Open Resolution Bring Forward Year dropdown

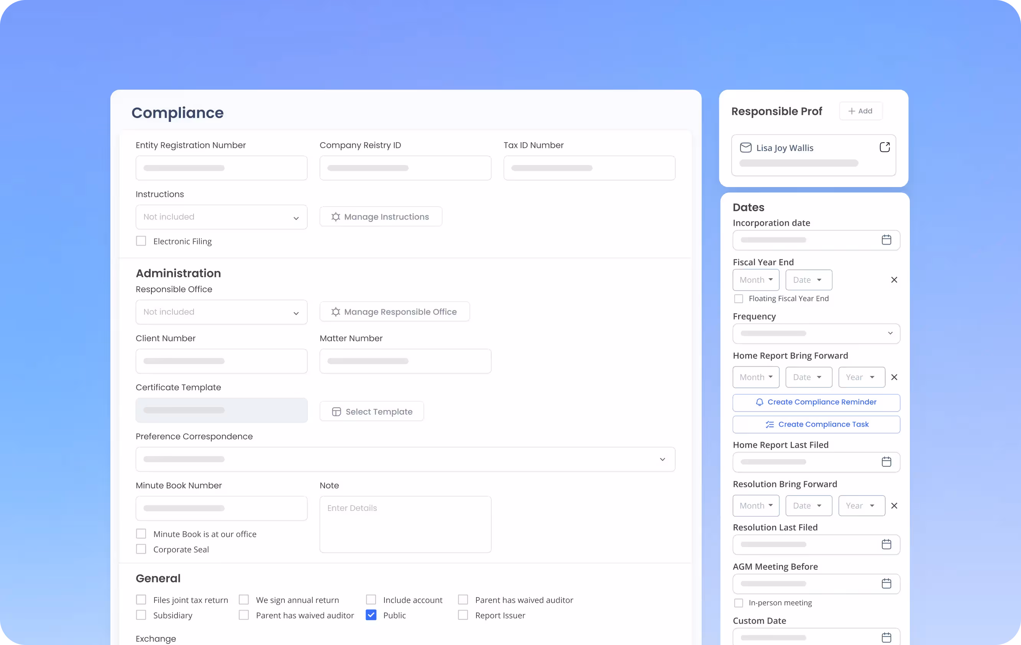[861, 505]
